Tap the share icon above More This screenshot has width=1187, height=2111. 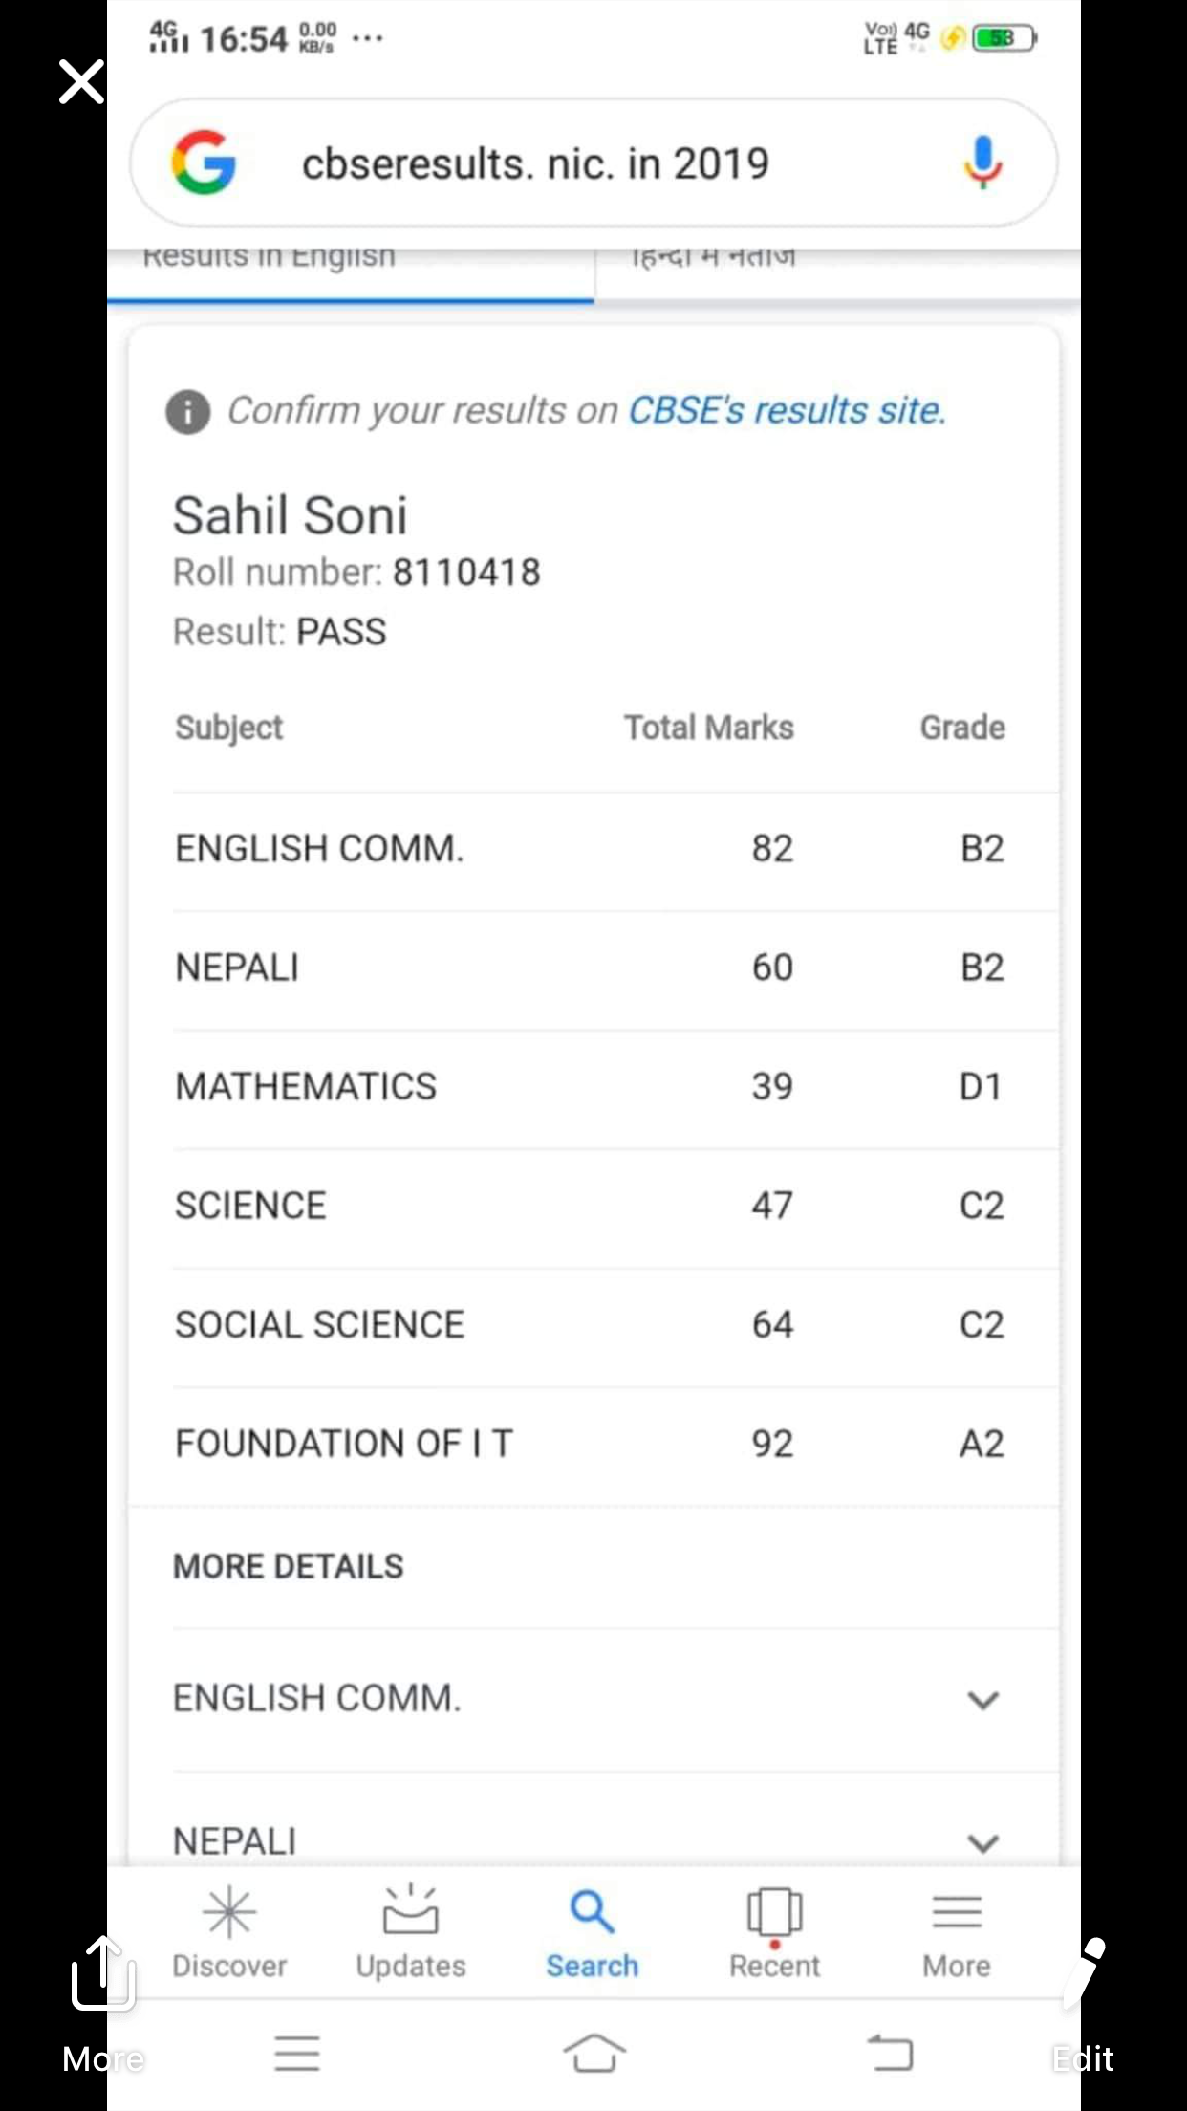coord(101,1971)
